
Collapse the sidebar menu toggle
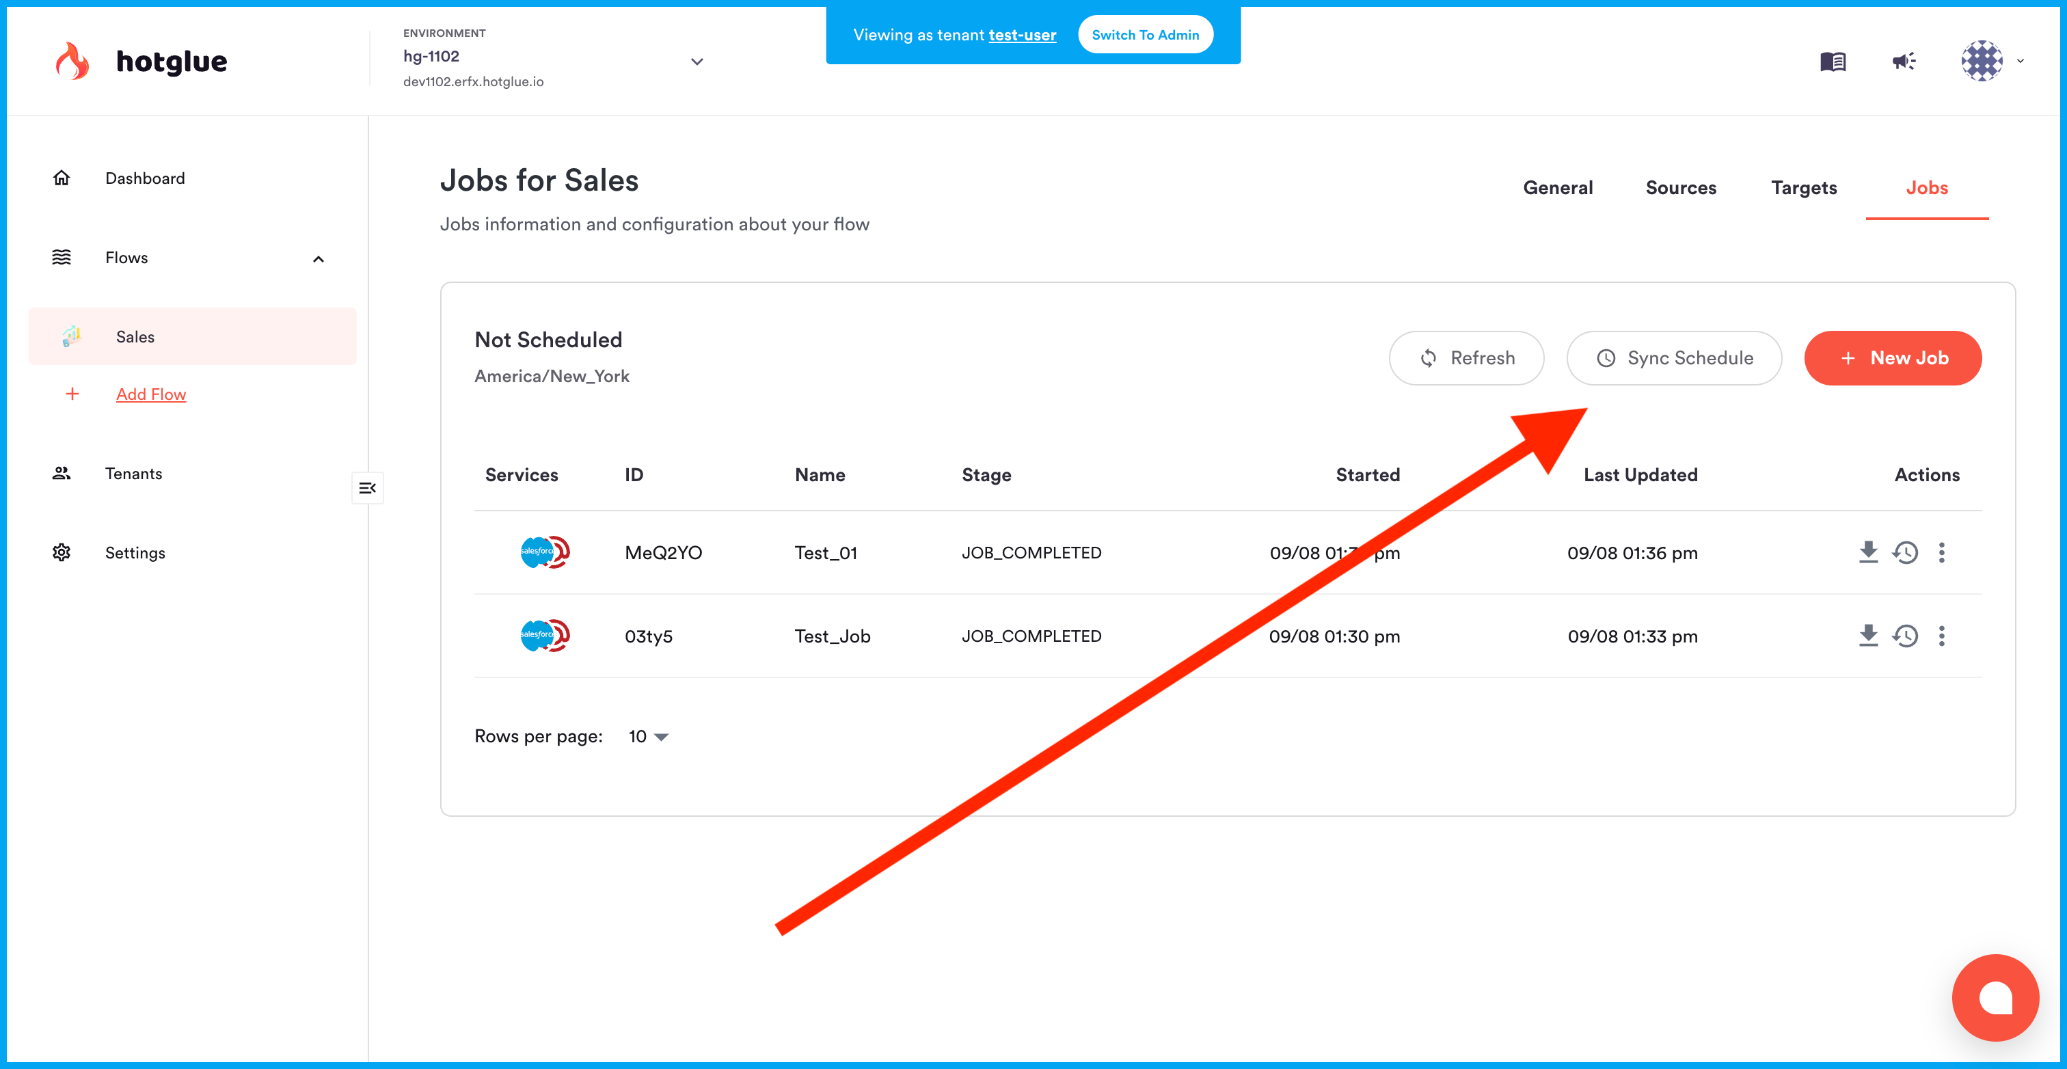(368, 488)
